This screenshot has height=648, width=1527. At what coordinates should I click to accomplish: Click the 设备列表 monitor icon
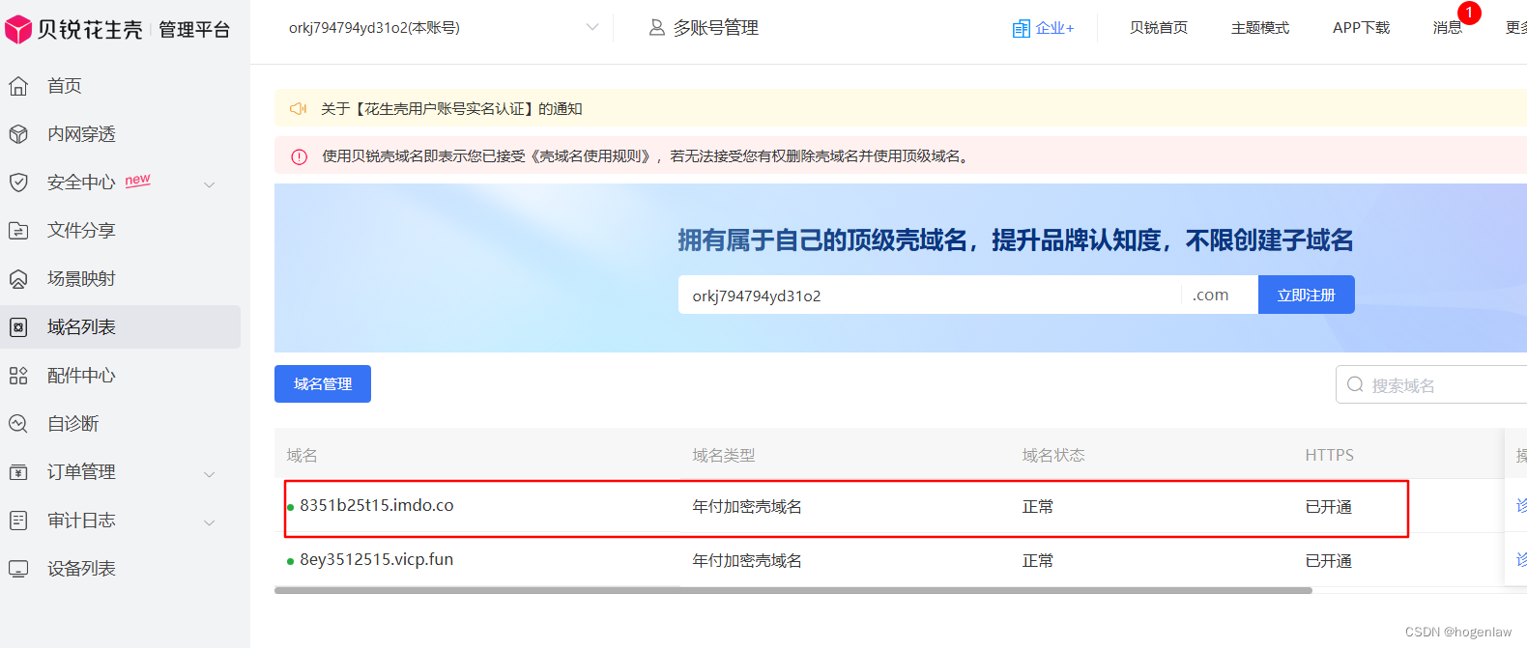point(18,569)
